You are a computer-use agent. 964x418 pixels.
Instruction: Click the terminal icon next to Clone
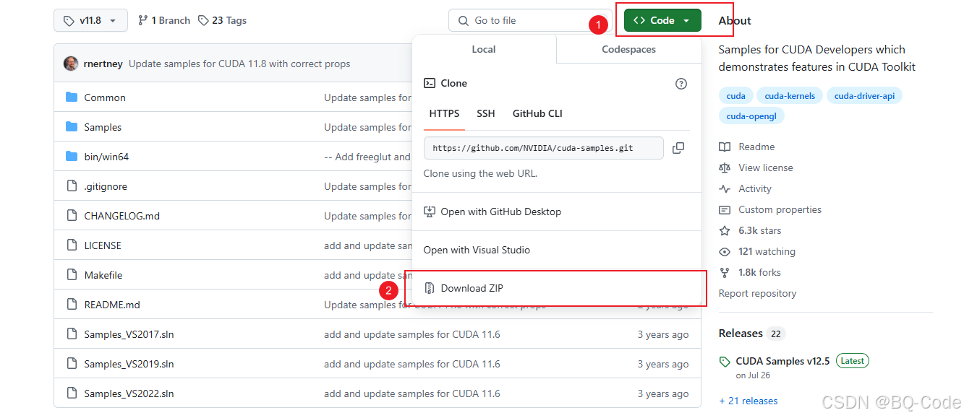pyautogui.click(x=430, y=83)
